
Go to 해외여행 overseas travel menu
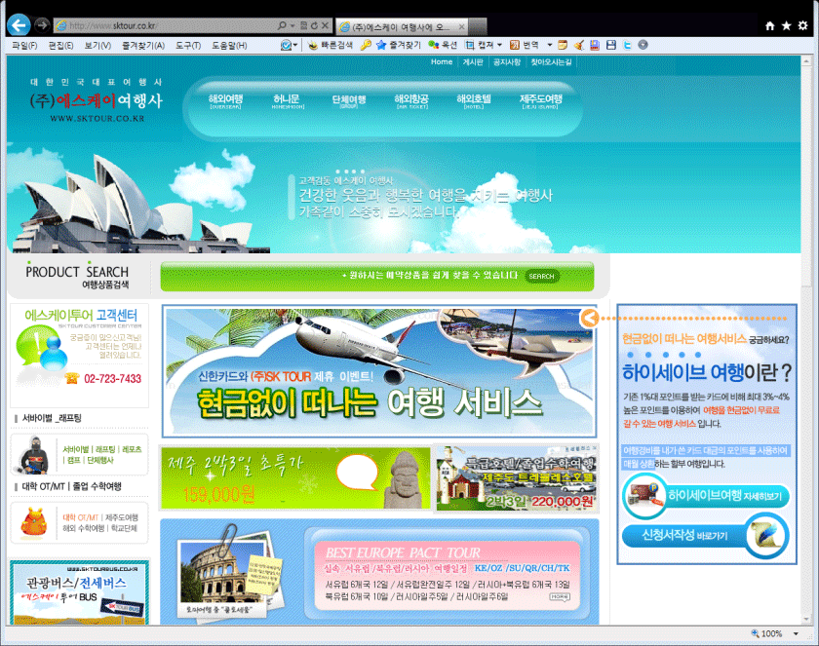point(225,100)
